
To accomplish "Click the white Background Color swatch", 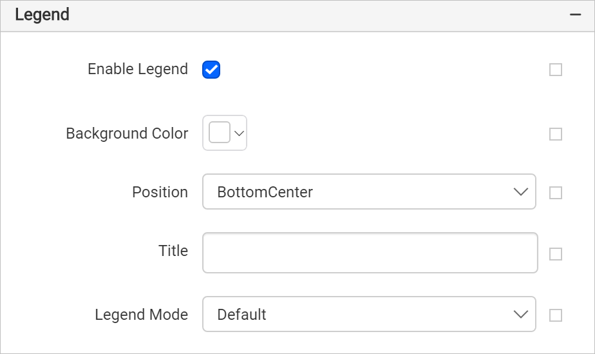I will pyautogui.click(x=220, y=133).
